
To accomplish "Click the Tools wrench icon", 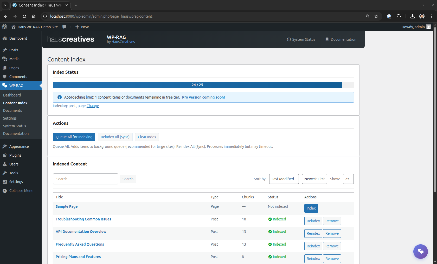I will tap(5, 173).
